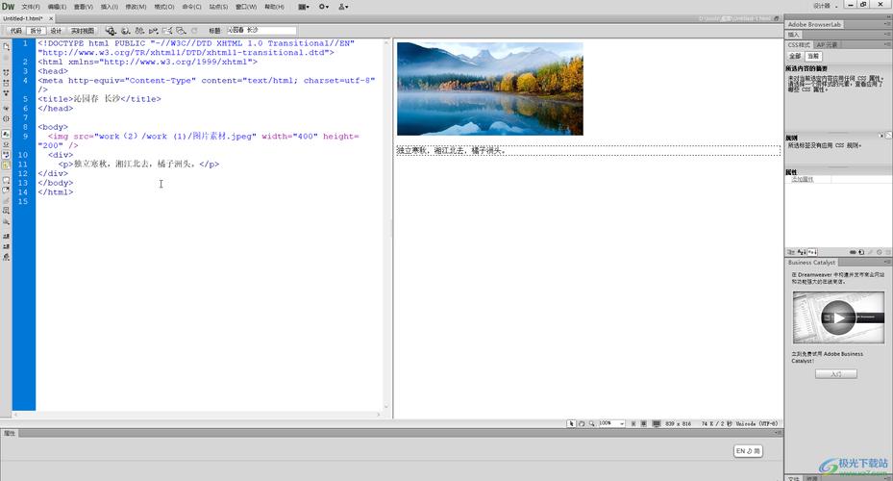Play the Business Catalyst video thumbnail

pos(838,317)
